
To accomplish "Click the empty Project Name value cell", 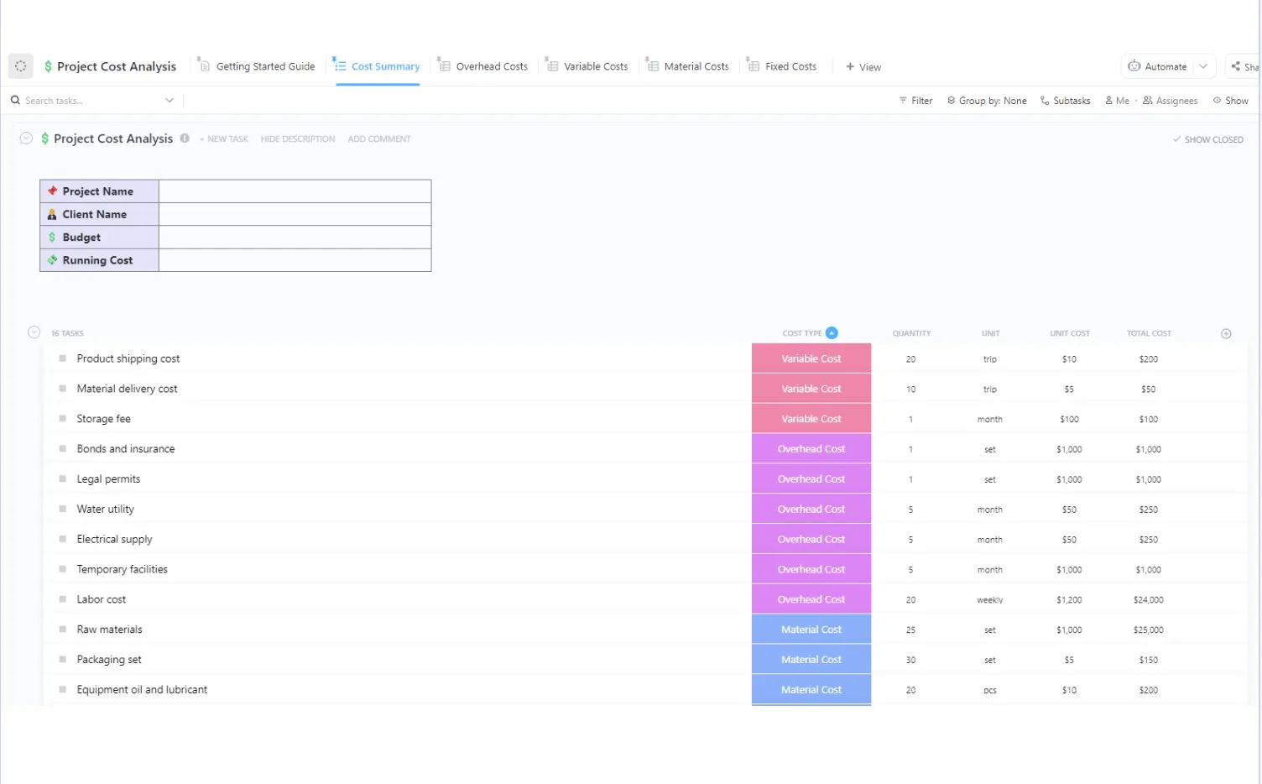I will [295, 191].
